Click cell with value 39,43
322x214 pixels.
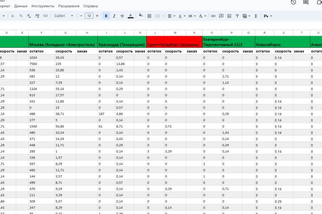[65, 58]
